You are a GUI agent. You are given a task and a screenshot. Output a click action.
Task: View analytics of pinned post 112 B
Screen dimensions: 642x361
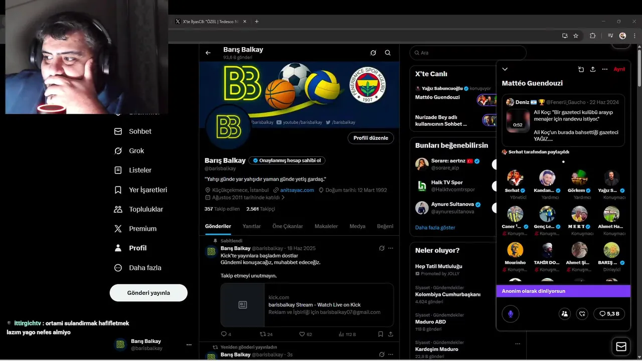tap(347, 334)
